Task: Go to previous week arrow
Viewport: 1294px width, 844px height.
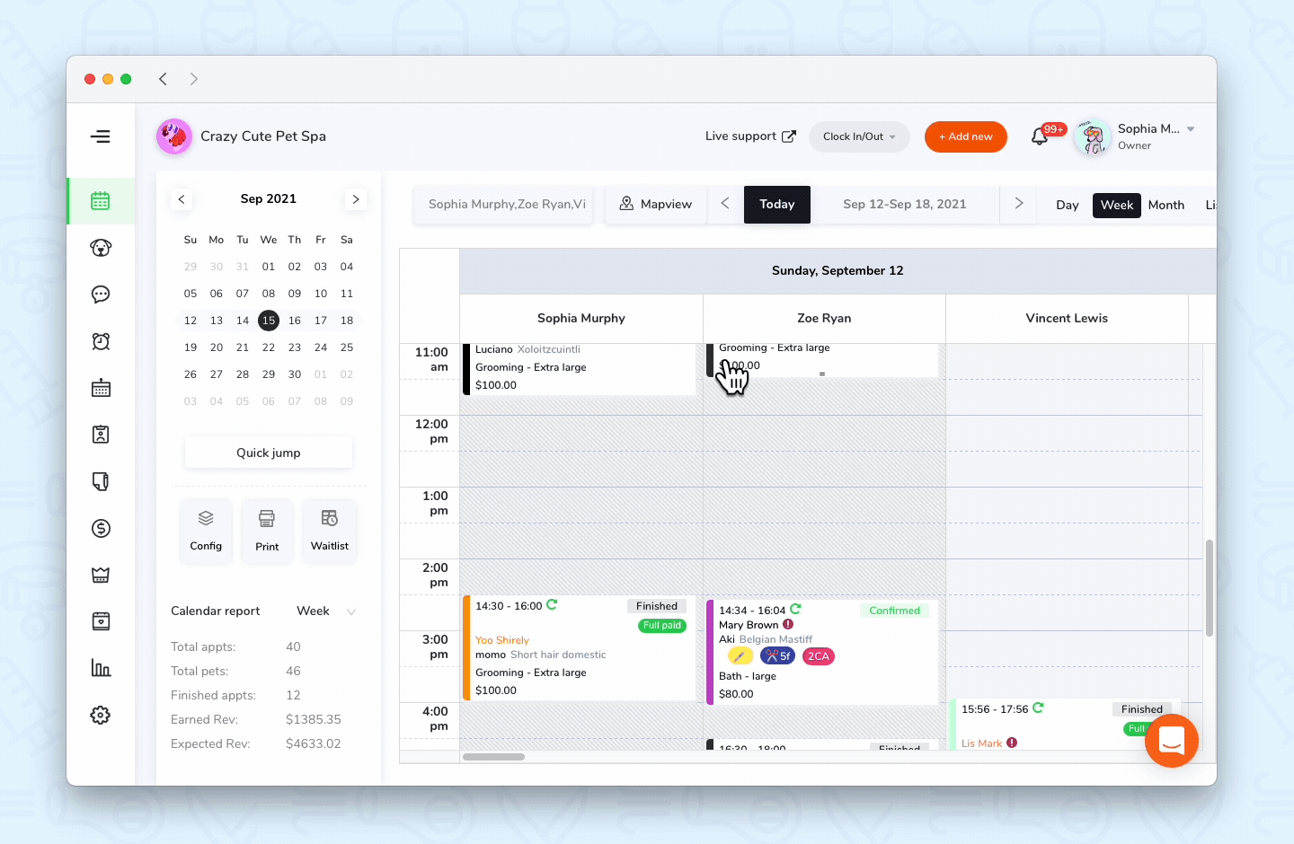Action: pyautogui.click(x=725, y=204)
